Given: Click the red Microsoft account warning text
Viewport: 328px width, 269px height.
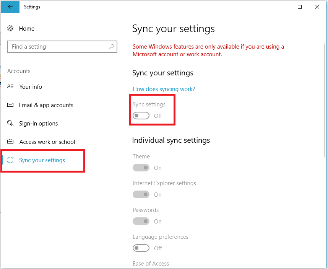Looking at the screenshot, I should coord(208,50).
